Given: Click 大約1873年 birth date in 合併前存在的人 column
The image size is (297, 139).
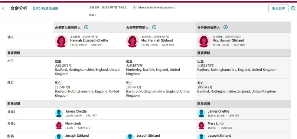Looking at the screenshot, I should (134, 66).
